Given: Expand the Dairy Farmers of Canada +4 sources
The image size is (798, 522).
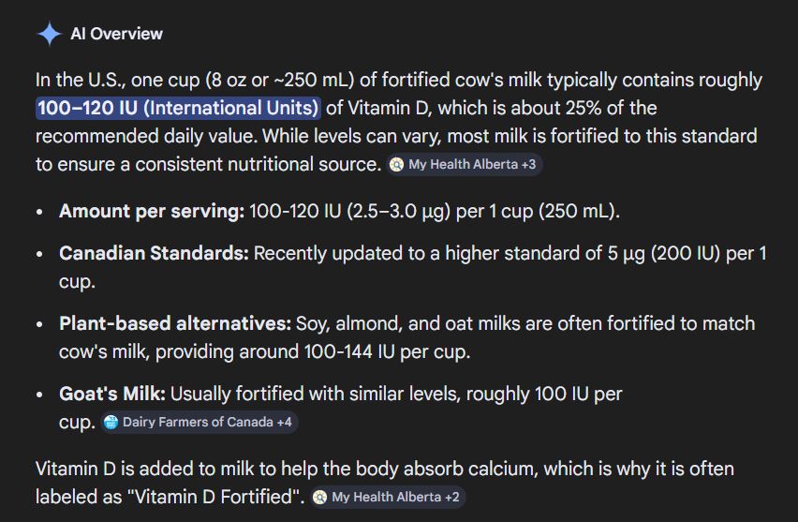Looking at the screenshot, I should (206, 422).
